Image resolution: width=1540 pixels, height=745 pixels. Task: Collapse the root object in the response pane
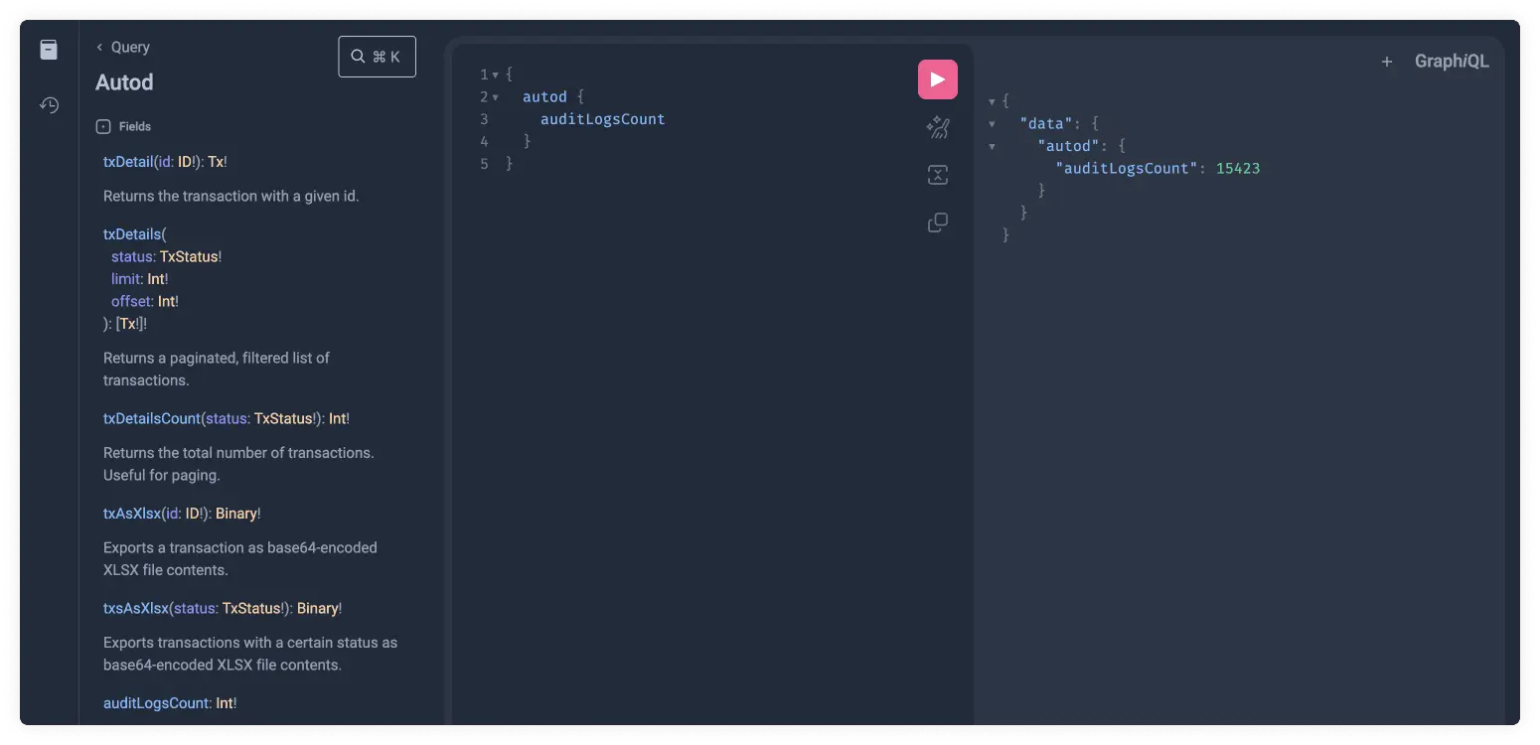click(x=993, y=99)
